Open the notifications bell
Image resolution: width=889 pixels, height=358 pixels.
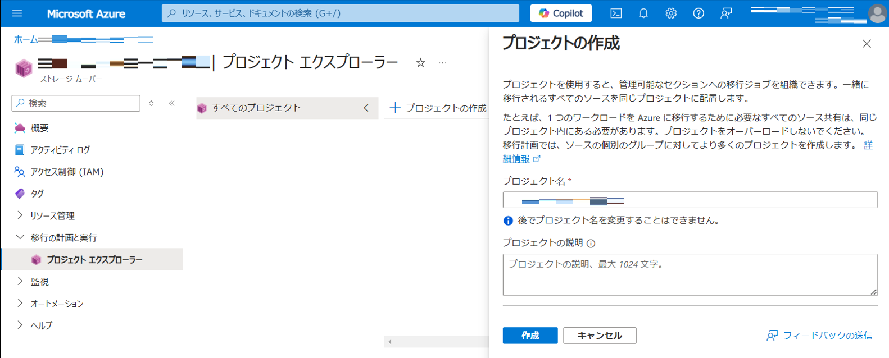[x=643, y=13]
